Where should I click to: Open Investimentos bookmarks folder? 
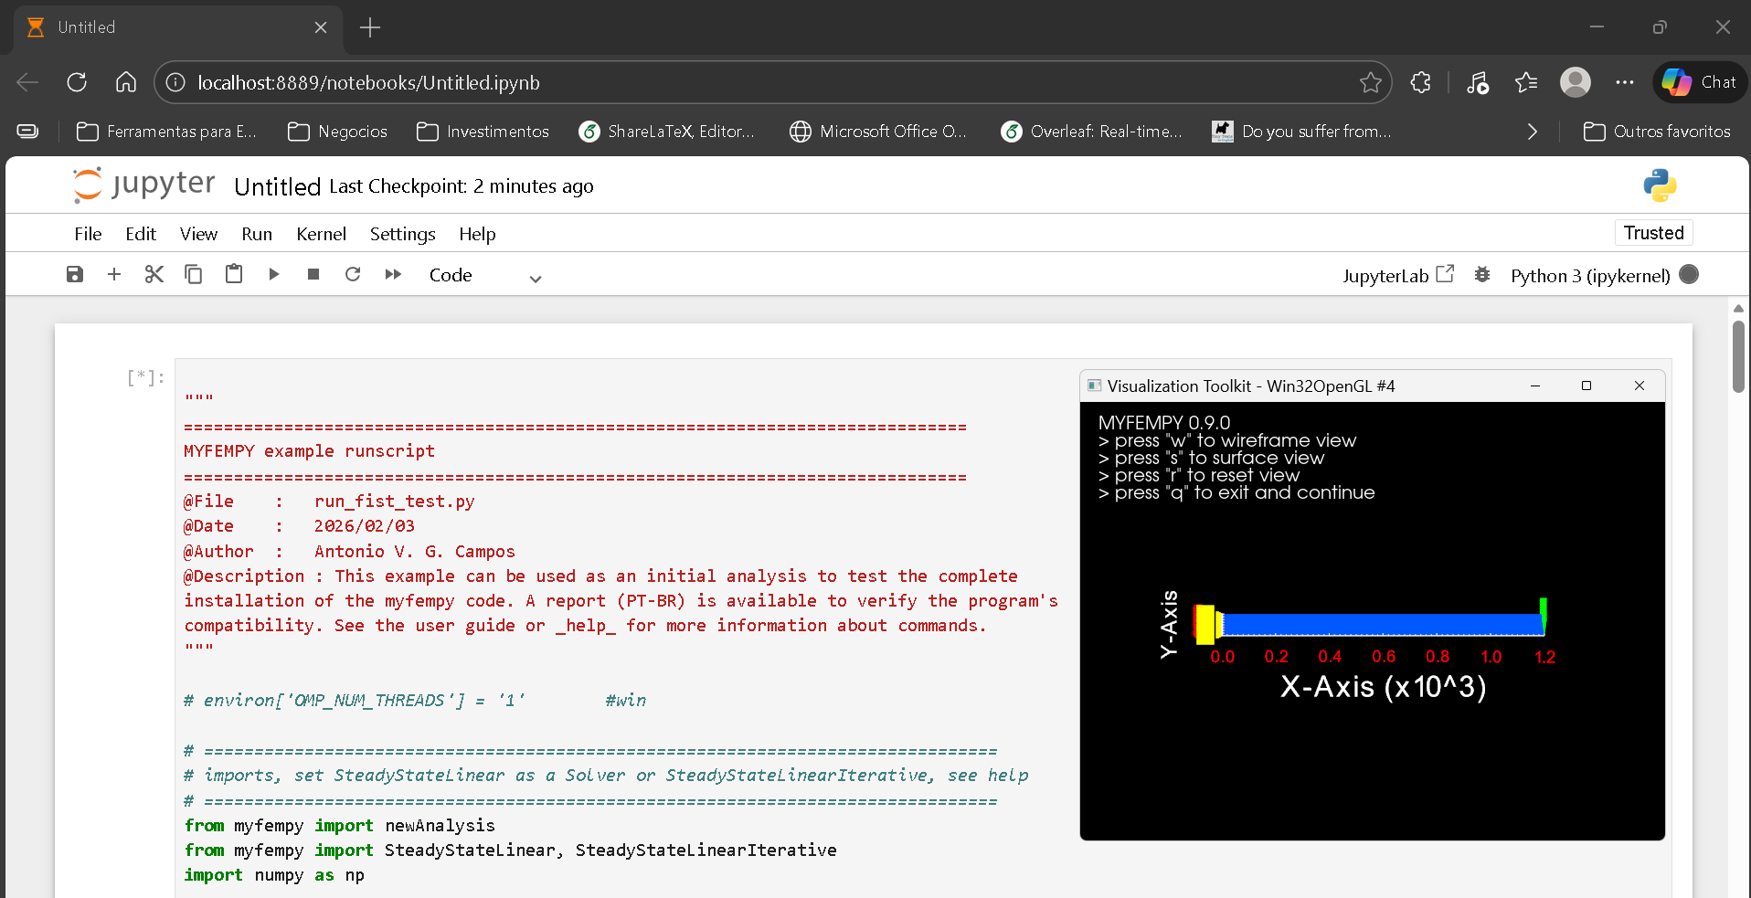tap(483, 132)
